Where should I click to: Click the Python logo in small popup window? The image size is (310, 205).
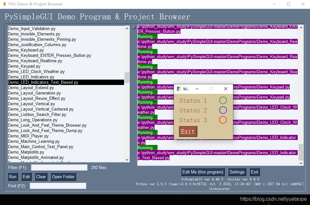point(179,89)
